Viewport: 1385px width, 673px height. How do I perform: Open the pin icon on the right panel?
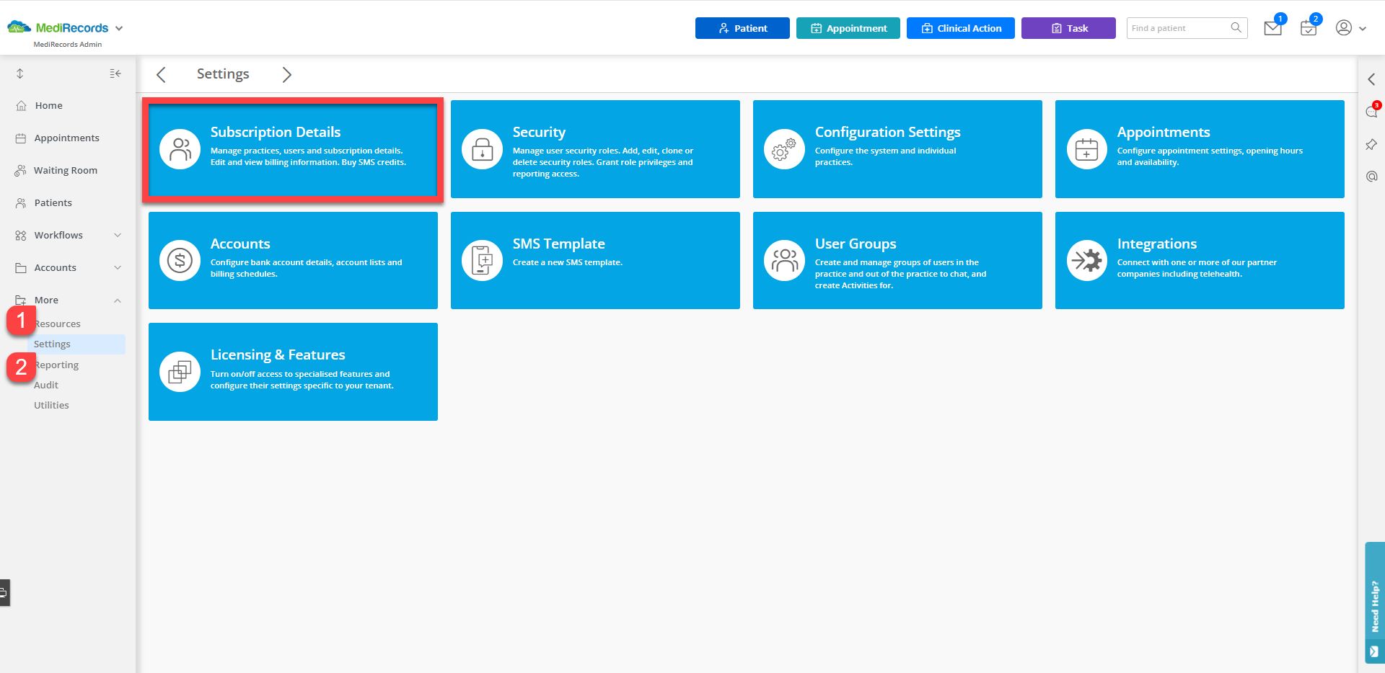pos(1371,144)
